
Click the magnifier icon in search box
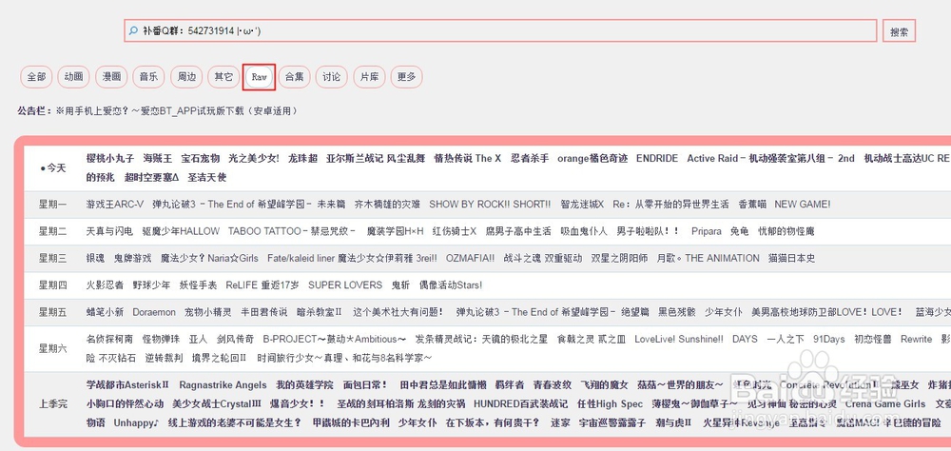coord(133,30)
